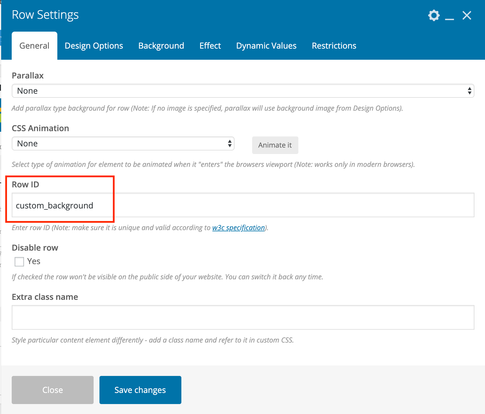This screenshot has width=485, height=414.
Task: Open the Design Options tab
Action: (x=94, y=46)
